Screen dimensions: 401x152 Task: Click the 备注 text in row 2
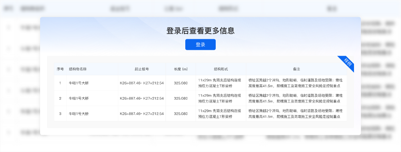(x=296, y=98)
